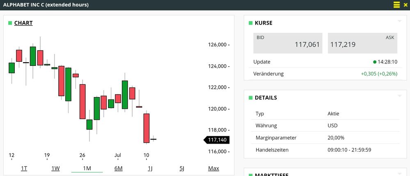This screenshot has width=410, height=176.
Task: Show the 1J chart range
Action: [x=150, y=168]
